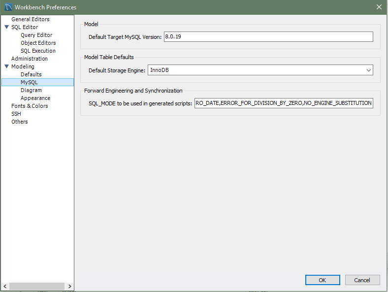The image size is (388, 292).
Task: Select SSH preferences page
Action: tap(16, 114)
